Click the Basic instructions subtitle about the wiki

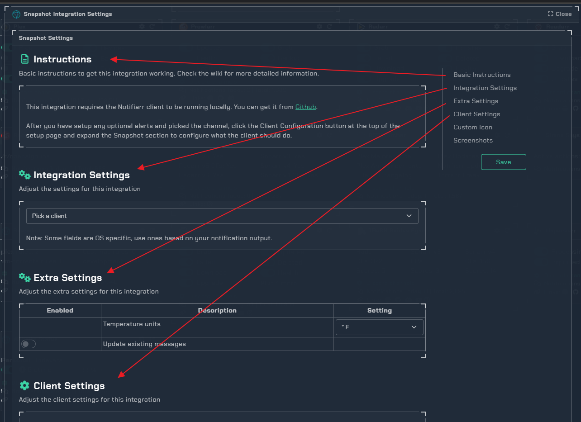pos(169,73)
